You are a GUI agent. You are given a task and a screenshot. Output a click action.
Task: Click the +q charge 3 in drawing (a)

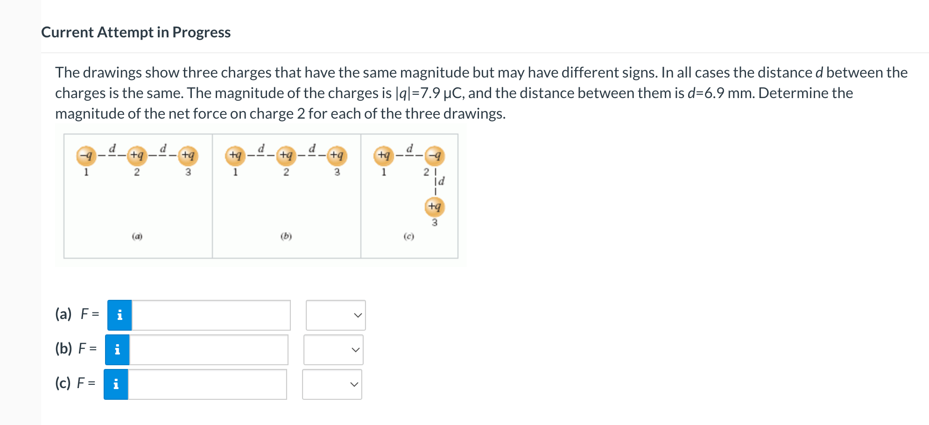[188, 156]
